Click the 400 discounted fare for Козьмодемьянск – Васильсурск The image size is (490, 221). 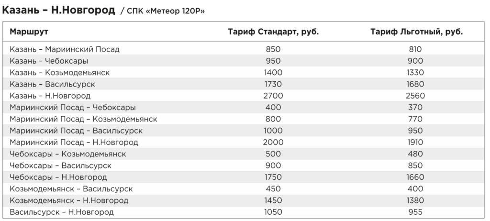415,189
